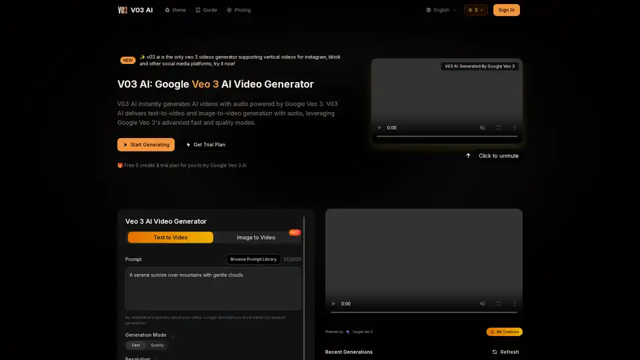Click the top hero video progress bar

tap(447, 136)
